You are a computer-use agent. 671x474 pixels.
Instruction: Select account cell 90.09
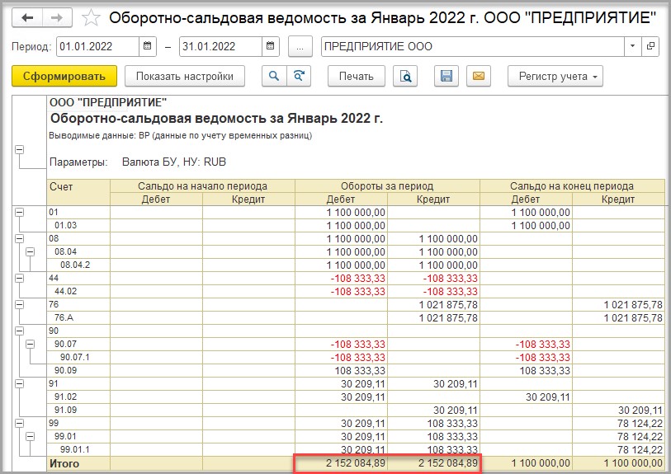click(x=78, y=371)
